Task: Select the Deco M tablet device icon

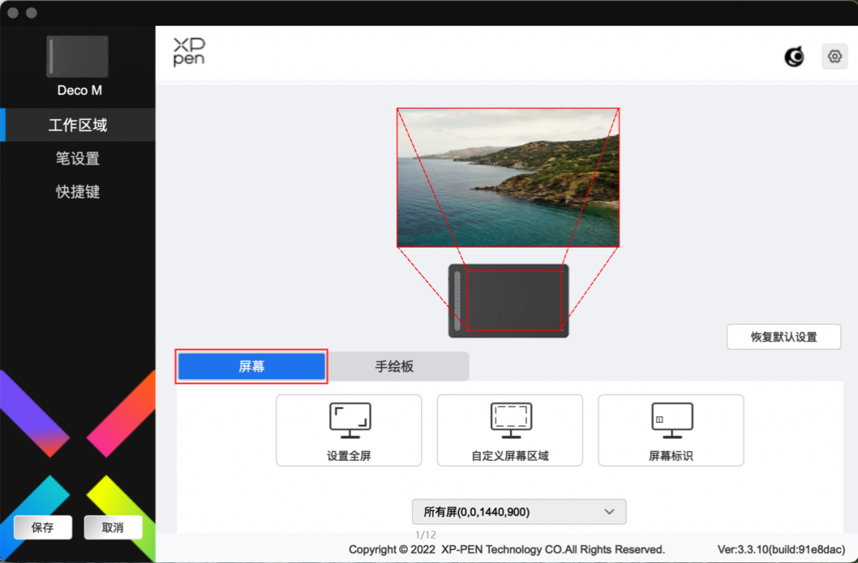Action: click(77, 57)
